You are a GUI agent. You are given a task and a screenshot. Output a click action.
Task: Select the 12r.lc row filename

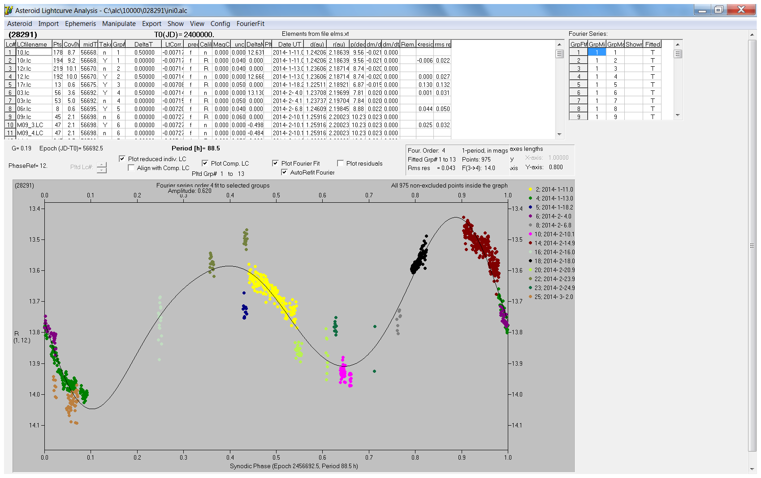[34, 68]
